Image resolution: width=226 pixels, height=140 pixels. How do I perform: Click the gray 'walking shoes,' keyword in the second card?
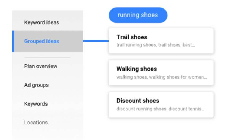132,77
